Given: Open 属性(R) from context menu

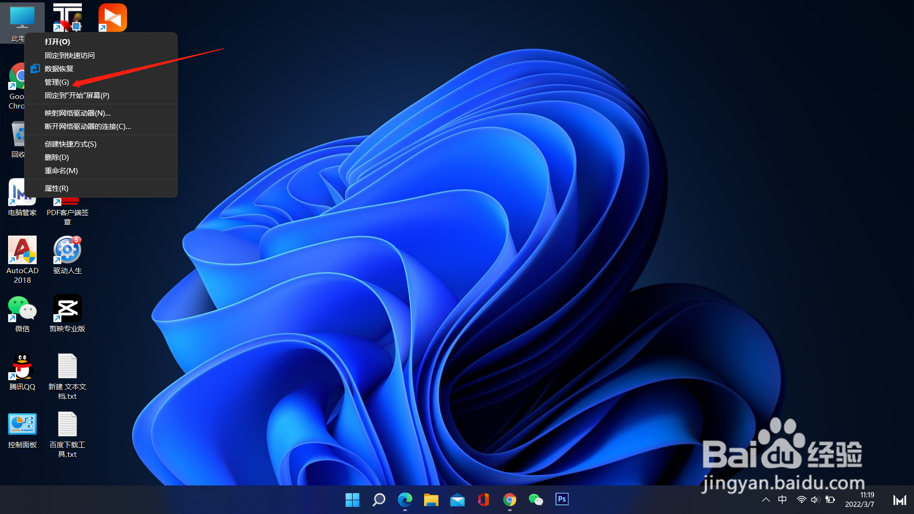Looking at the screenshot, I should 101,188.
